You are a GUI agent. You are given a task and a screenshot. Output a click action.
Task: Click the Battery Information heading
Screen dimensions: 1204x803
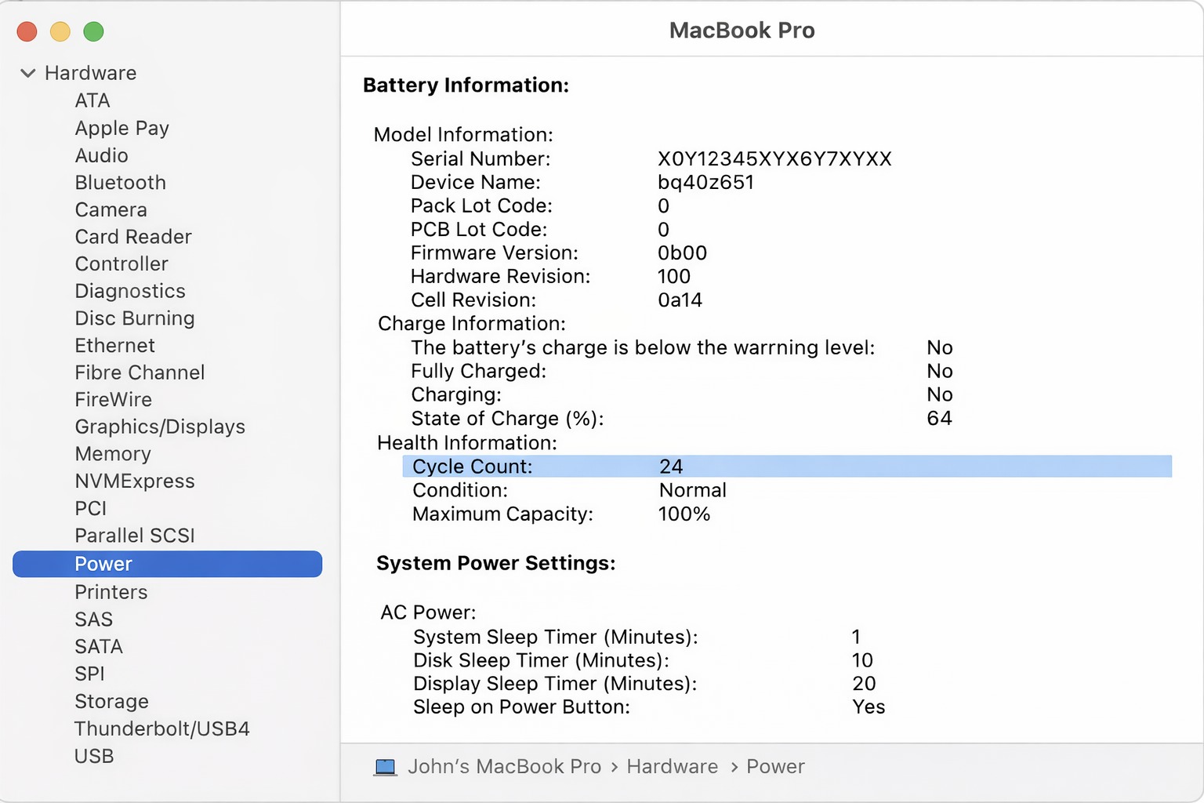[x=466, y=85]
